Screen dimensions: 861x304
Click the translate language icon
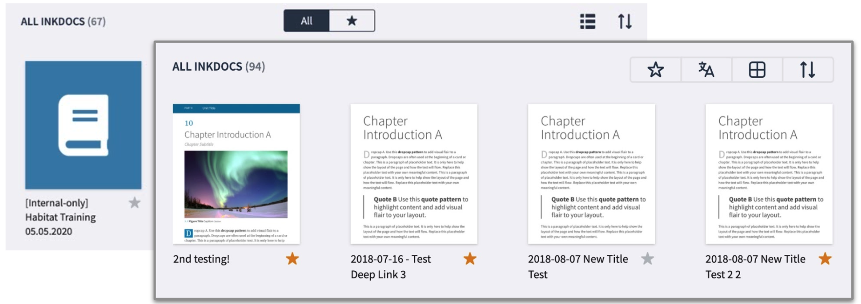tap(706, 70)
